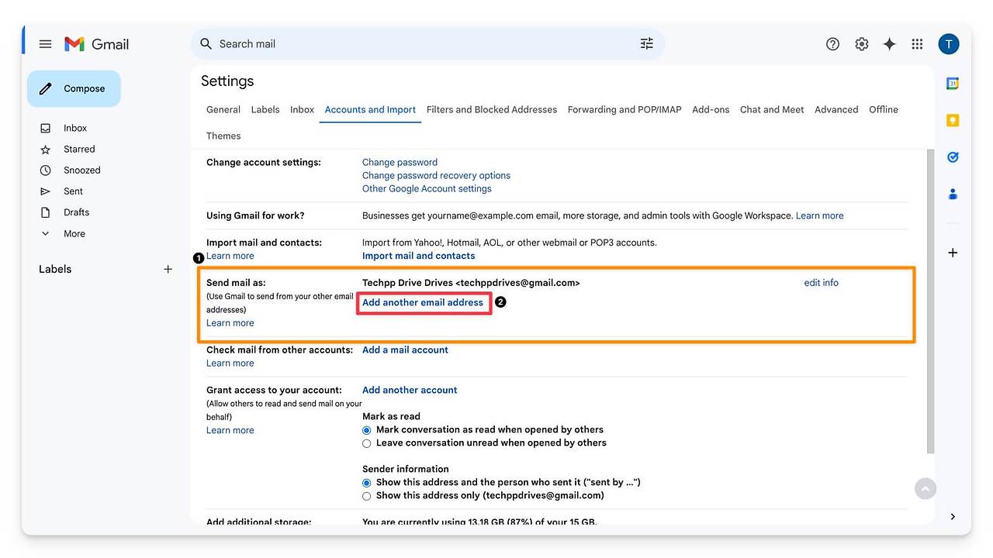This screenshot has height=558, width=993.
Task: Click Learn more under Import mail
Action: click(x=230, y=256)
